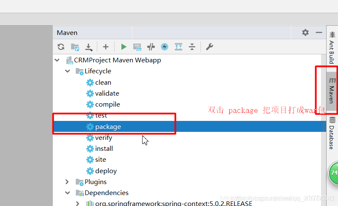The image size is (338, 206).
Task: Click the Maven panel title tab
Action: click(x=67, y=33)
